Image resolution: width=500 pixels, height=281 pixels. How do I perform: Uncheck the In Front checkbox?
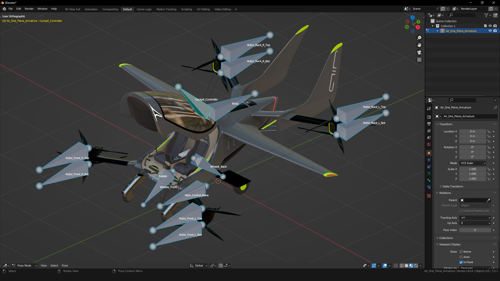pyautogui.click(x=461, y=262)
